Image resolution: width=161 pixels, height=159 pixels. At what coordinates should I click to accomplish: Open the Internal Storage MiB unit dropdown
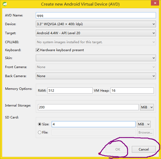[147, 107]
